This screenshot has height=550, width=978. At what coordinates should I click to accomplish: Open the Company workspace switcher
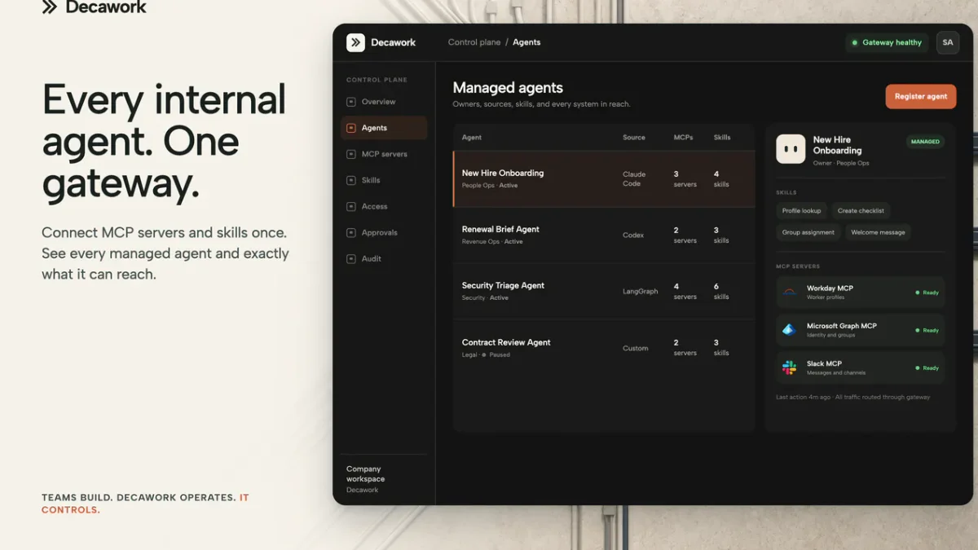pyautogui.click(x=384, y=479)
